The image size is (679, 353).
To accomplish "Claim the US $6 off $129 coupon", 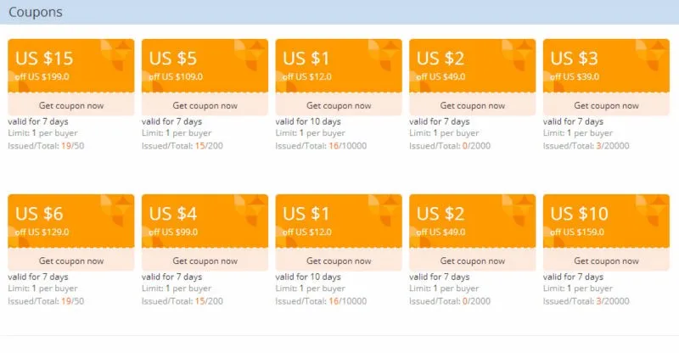I will [x=71, y=261].
